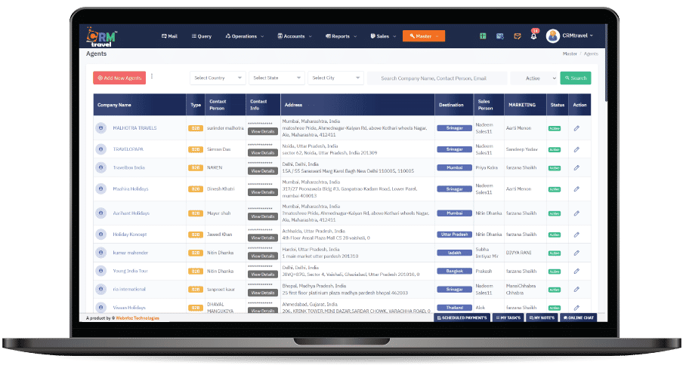Expand the Master menu
The image size is (686, 365).
coord(424,36)
